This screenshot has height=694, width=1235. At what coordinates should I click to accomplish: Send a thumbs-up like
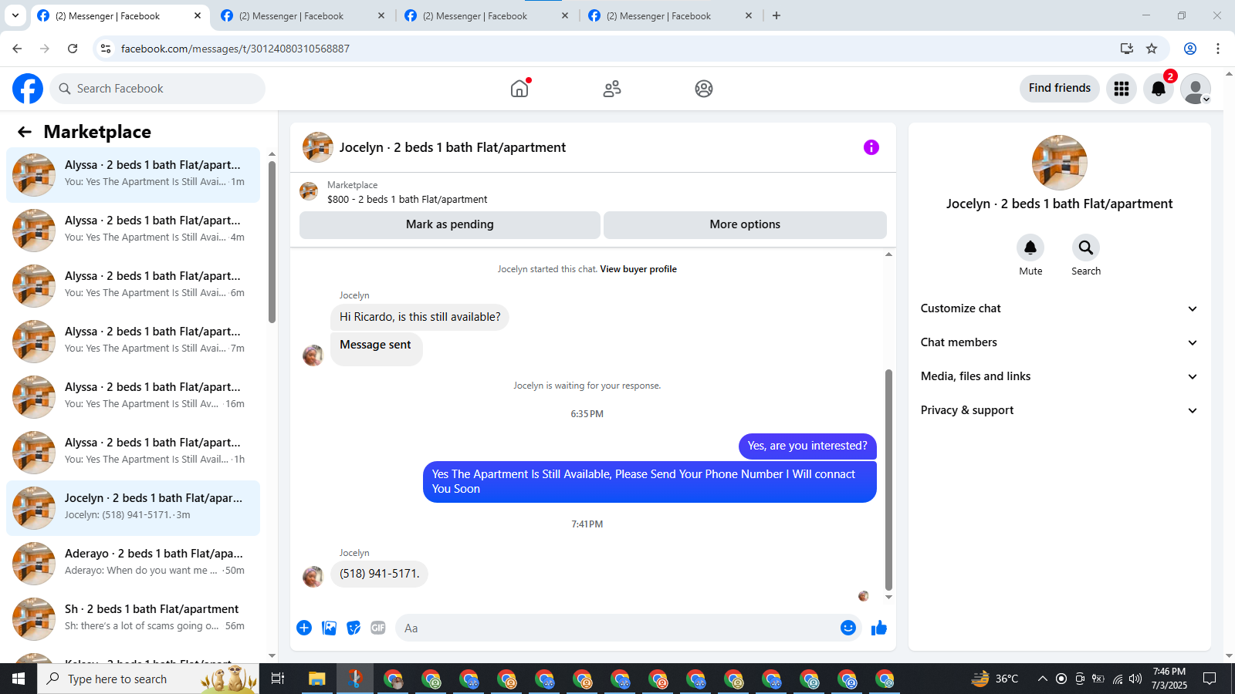point(879,628)
